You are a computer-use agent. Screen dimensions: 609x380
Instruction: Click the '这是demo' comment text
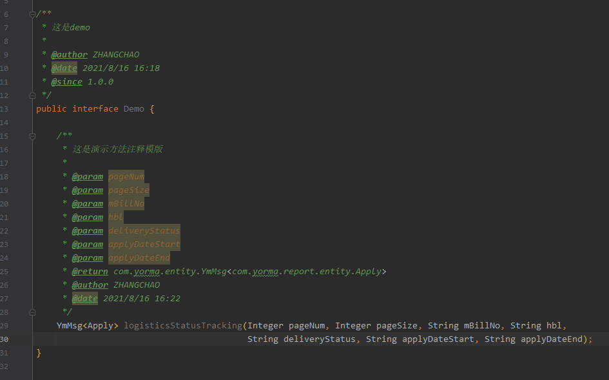pos(71,27)
